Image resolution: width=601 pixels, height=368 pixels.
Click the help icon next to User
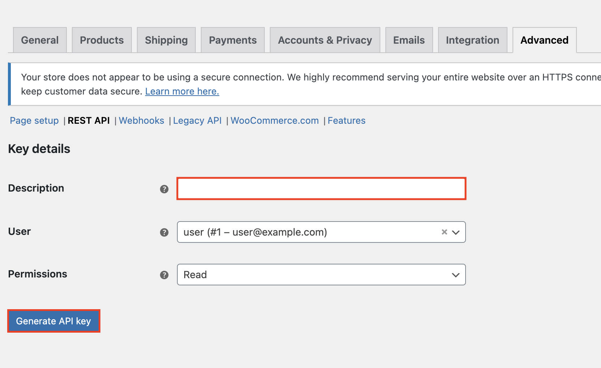[164, 232]
